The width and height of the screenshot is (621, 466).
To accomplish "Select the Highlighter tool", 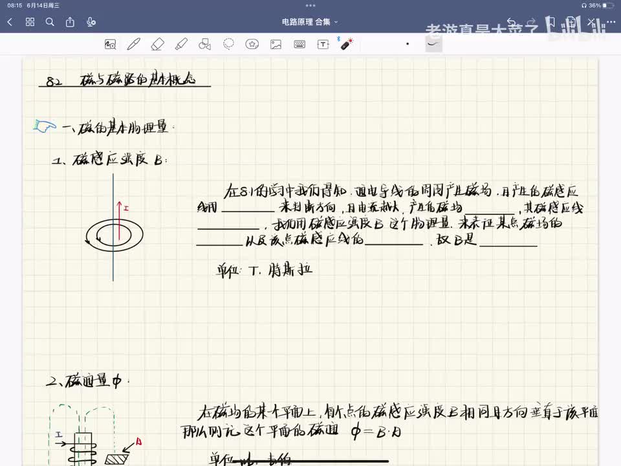I will pos(181,44).
